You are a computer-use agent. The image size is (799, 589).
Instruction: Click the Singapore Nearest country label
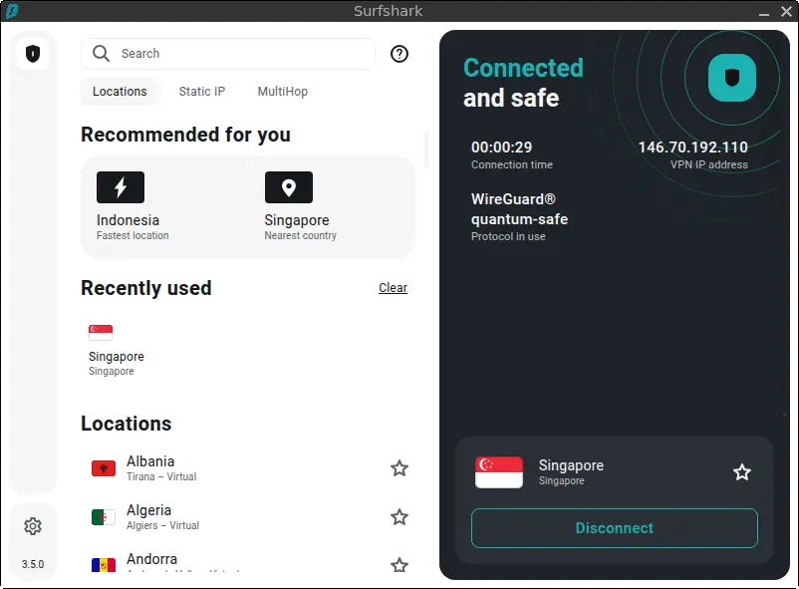pos(300,227)
